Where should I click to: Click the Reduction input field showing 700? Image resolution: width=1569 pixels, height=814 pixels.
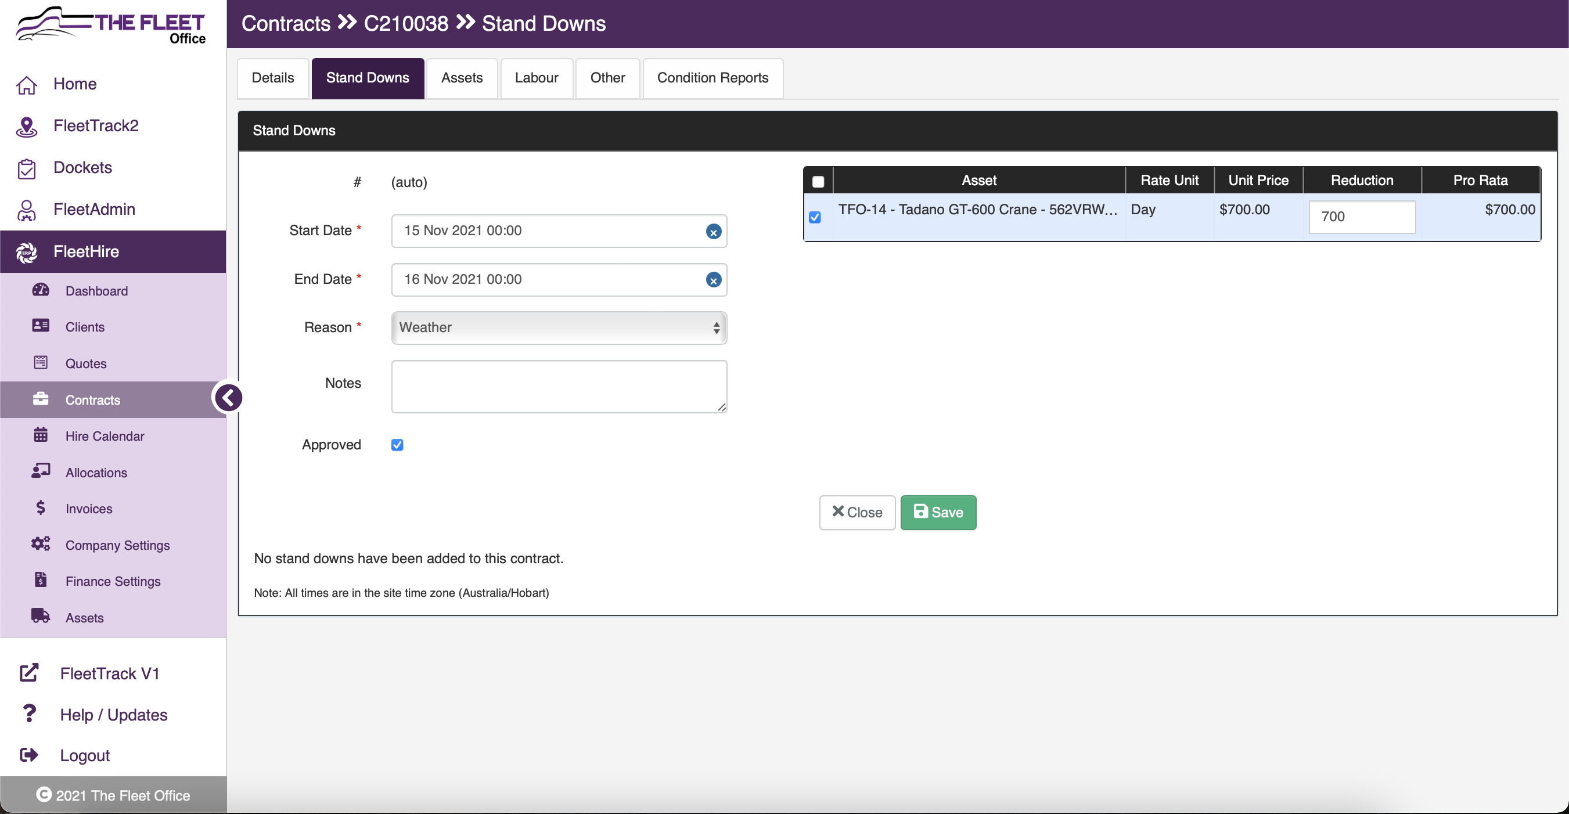click(1361, 217)
